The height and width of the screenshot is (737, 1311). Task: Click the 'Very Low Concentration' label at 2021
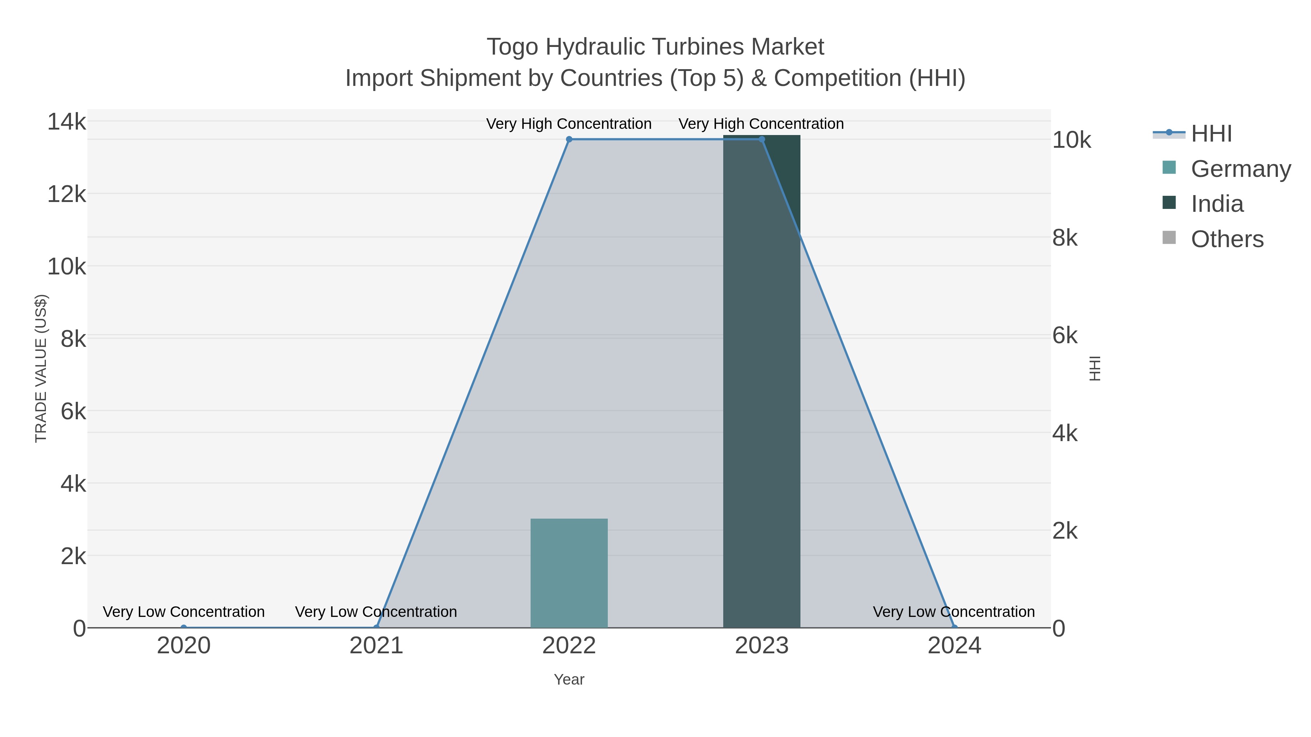(376, 611)
